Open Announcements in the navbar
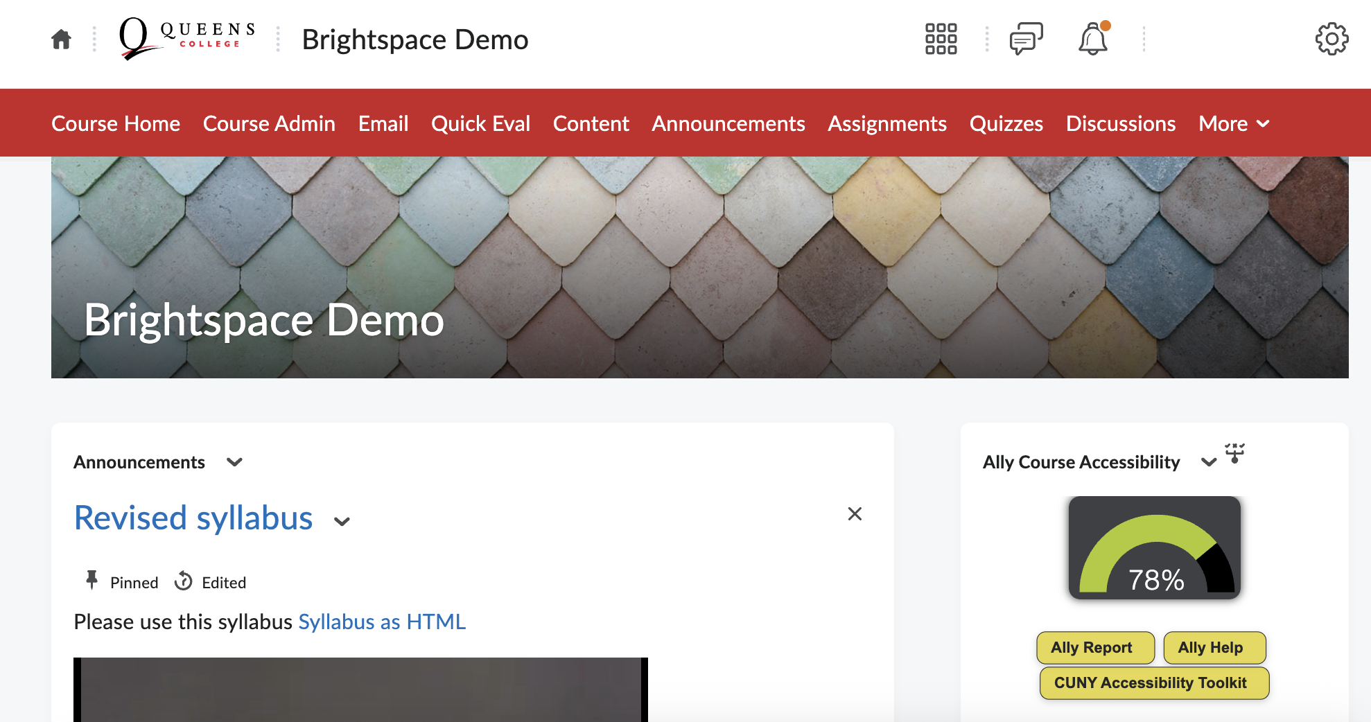The width and height of the screenshot is (1371, 722). click(728, 123)
